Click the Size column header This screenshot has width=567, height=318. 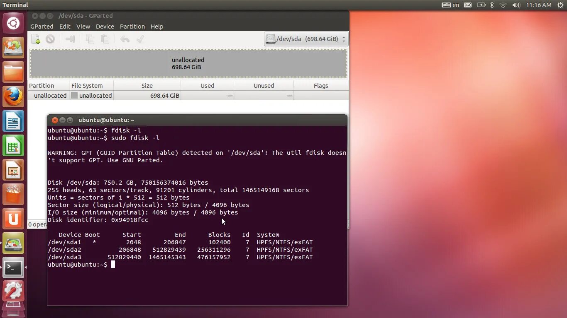click(147, 86)
